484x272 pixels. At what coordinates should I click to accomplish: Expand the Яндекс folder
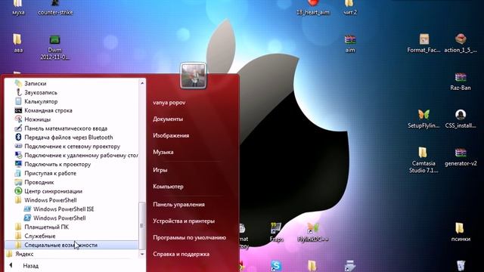[x=24, y=254]
